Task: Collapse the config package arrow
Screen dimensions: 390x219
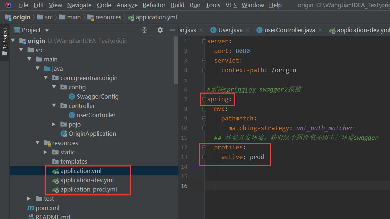Action: pyautogui.click(x=54, y=87)
